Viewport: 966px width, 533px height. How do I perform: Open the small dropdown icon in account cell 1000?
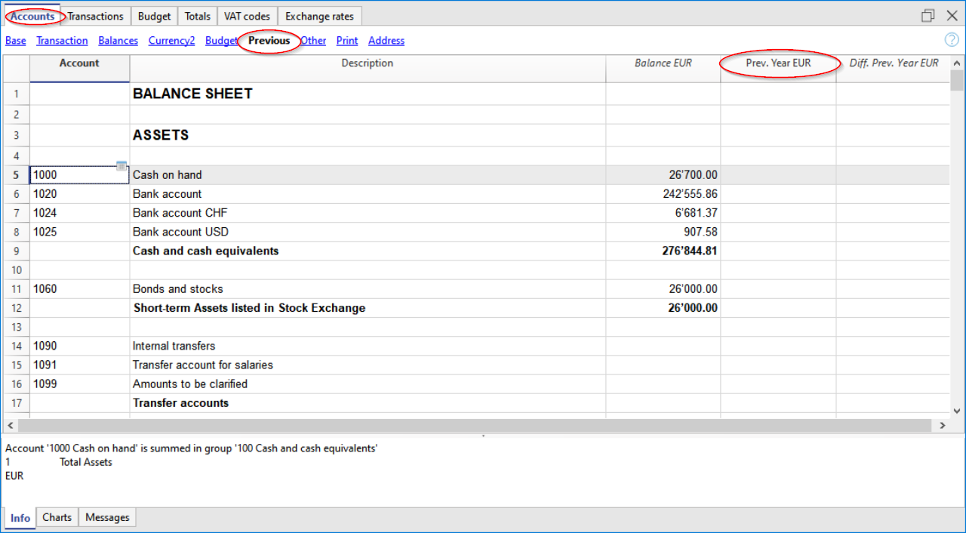[122, 167]
